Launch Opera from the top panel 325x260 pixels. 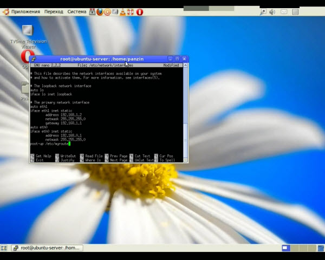(x=139, y=11)
